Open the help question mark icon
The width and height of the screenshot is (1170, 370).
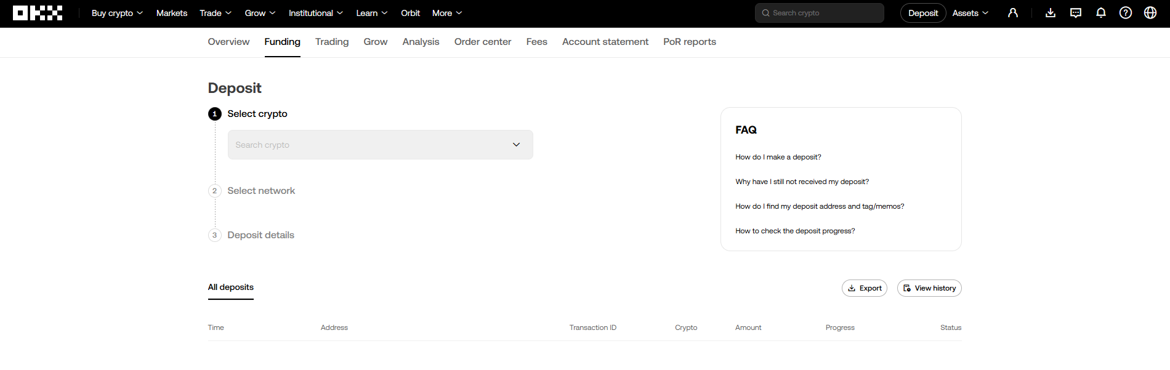point(1126,13)
